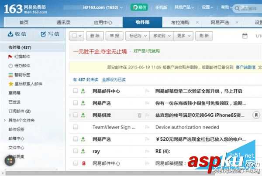Click the flag icon on the ray row
The image size is (262, 176).
[x=147, y=151]
